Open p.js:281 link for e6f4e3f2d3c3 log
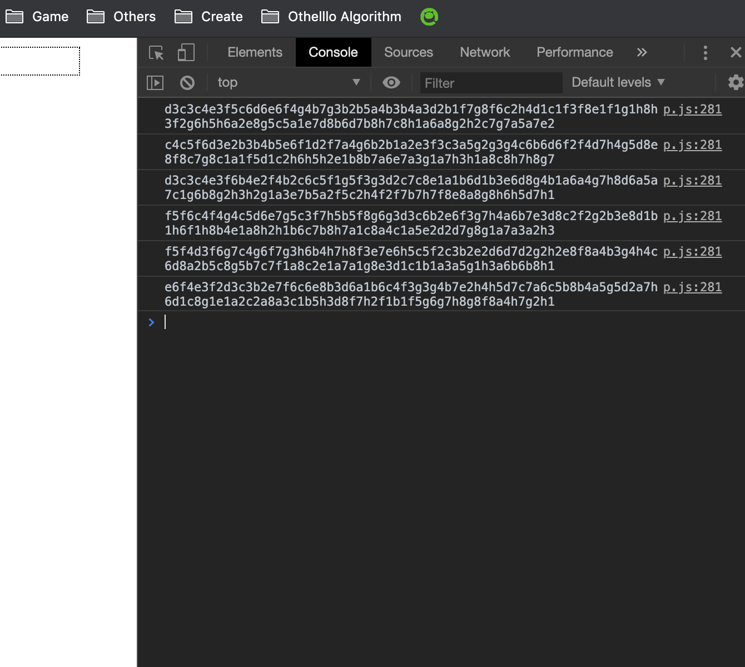Screen dimensions: 745x667 (x=692, y=287)
